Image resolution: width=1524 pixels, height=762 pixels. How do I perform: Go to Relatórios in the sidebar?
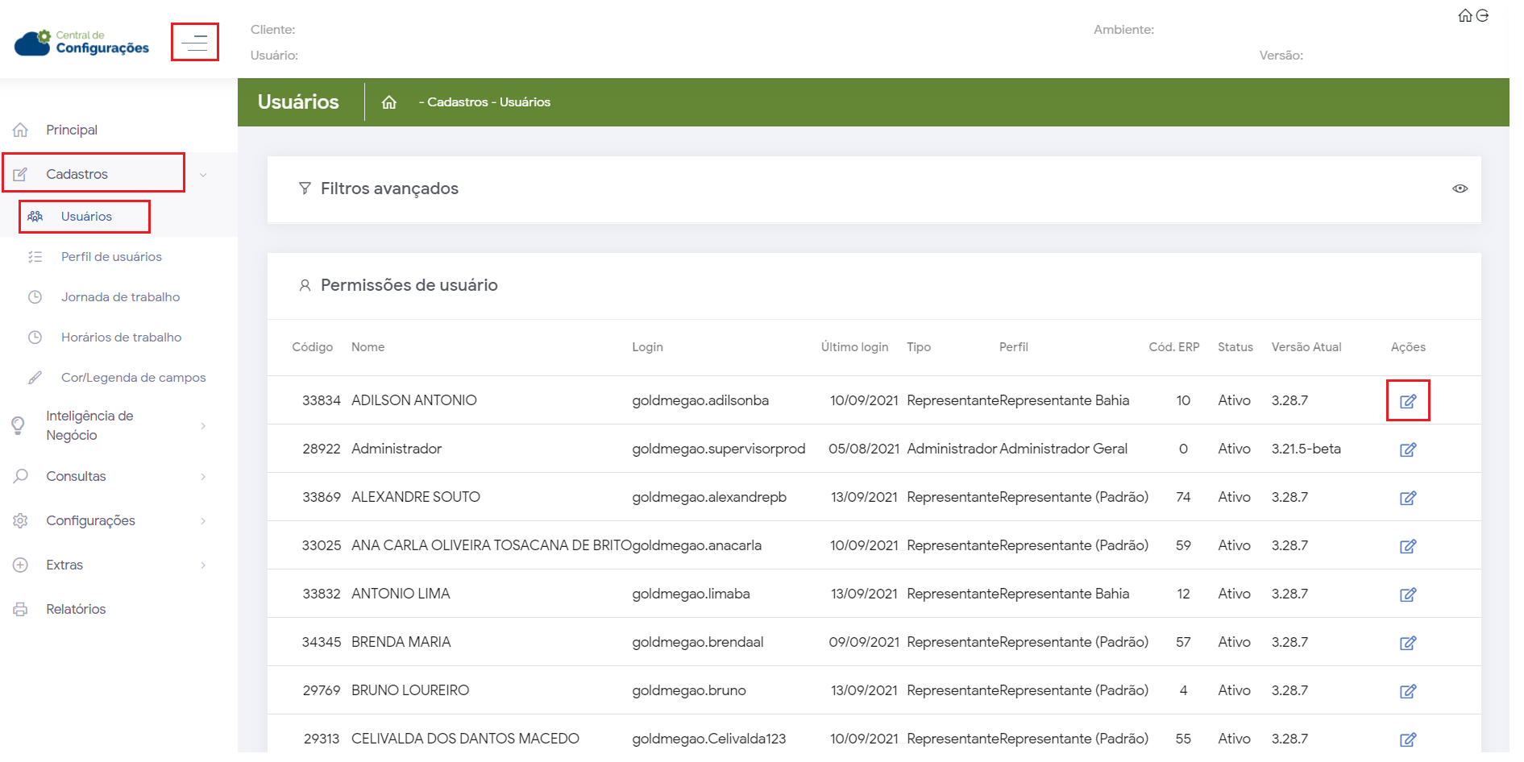pos(76,610)
